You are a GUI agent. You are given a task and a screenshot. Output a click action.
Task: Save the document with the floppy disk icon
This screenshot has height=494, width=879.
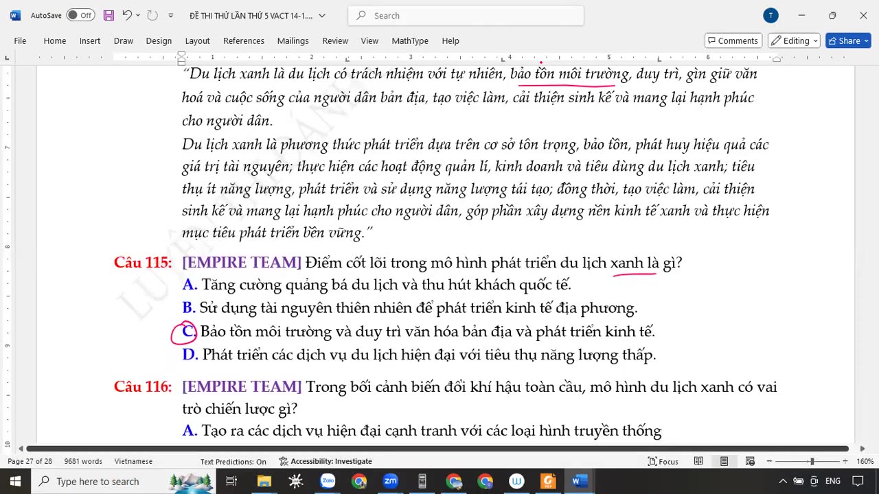[109, 15]
